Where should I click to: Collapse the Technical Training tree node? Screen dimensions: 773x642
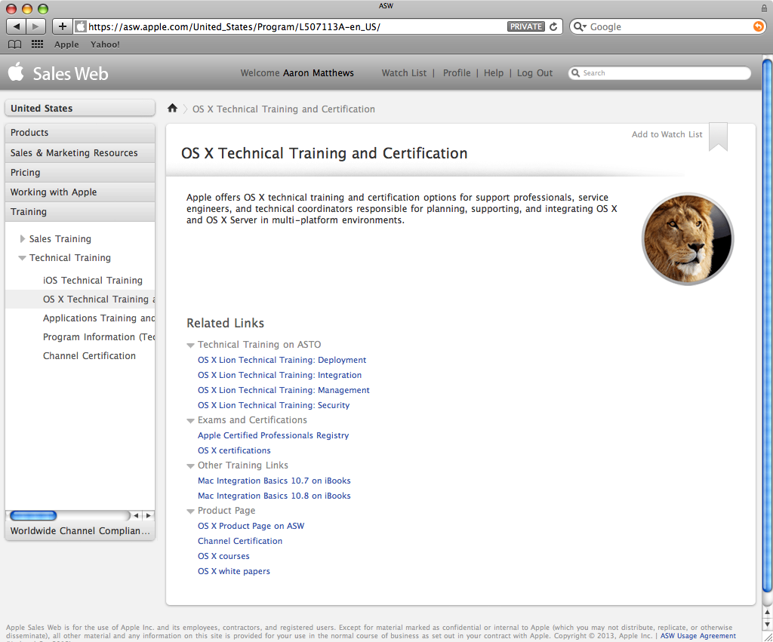22,258
